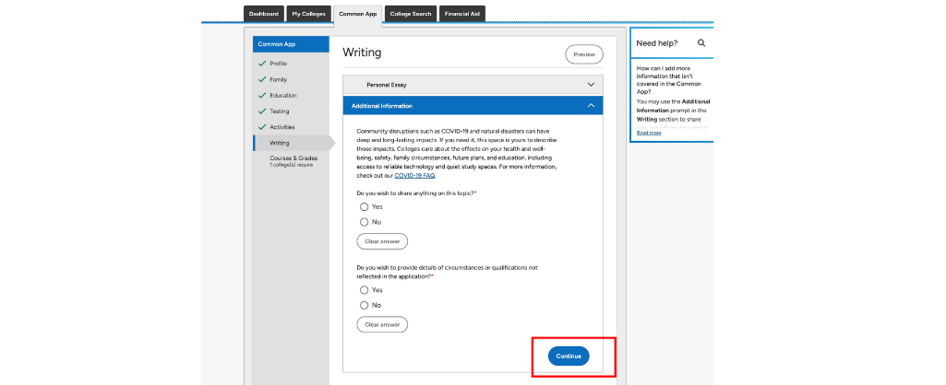946x385 pixels.
Task: Switch to My Colleges tab
Action: pos(309,14)
